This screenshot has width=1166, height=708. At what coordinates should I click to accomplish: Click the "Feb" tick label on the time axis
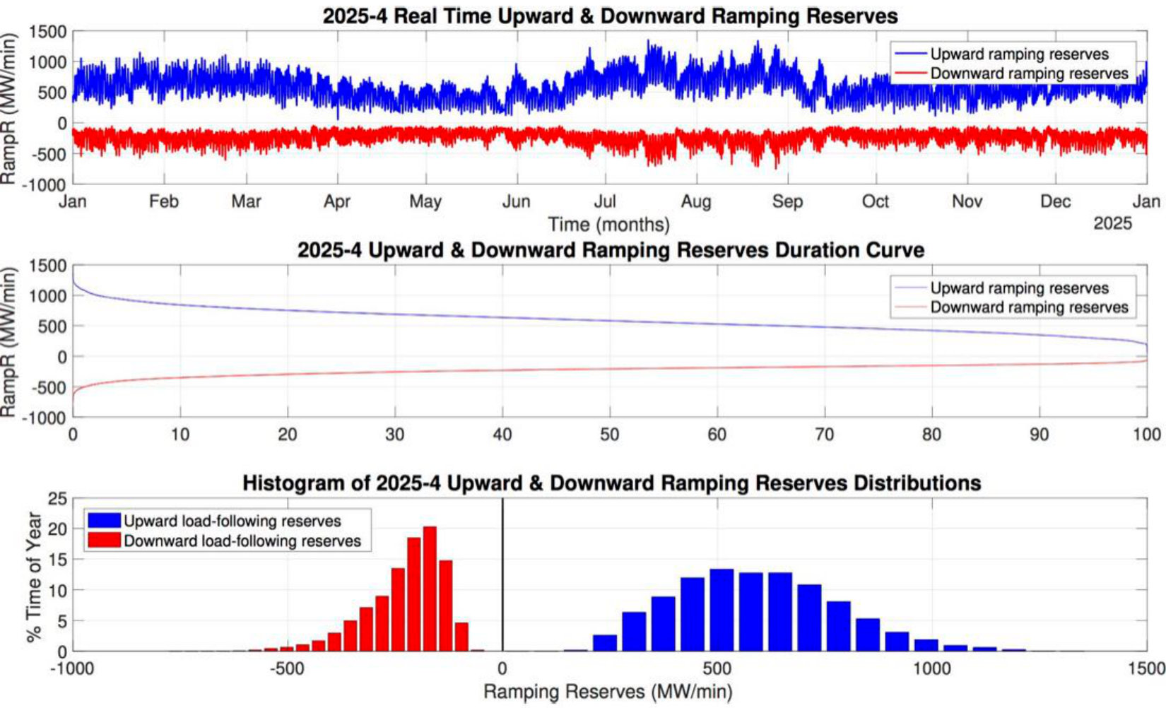tap(163, 201)
